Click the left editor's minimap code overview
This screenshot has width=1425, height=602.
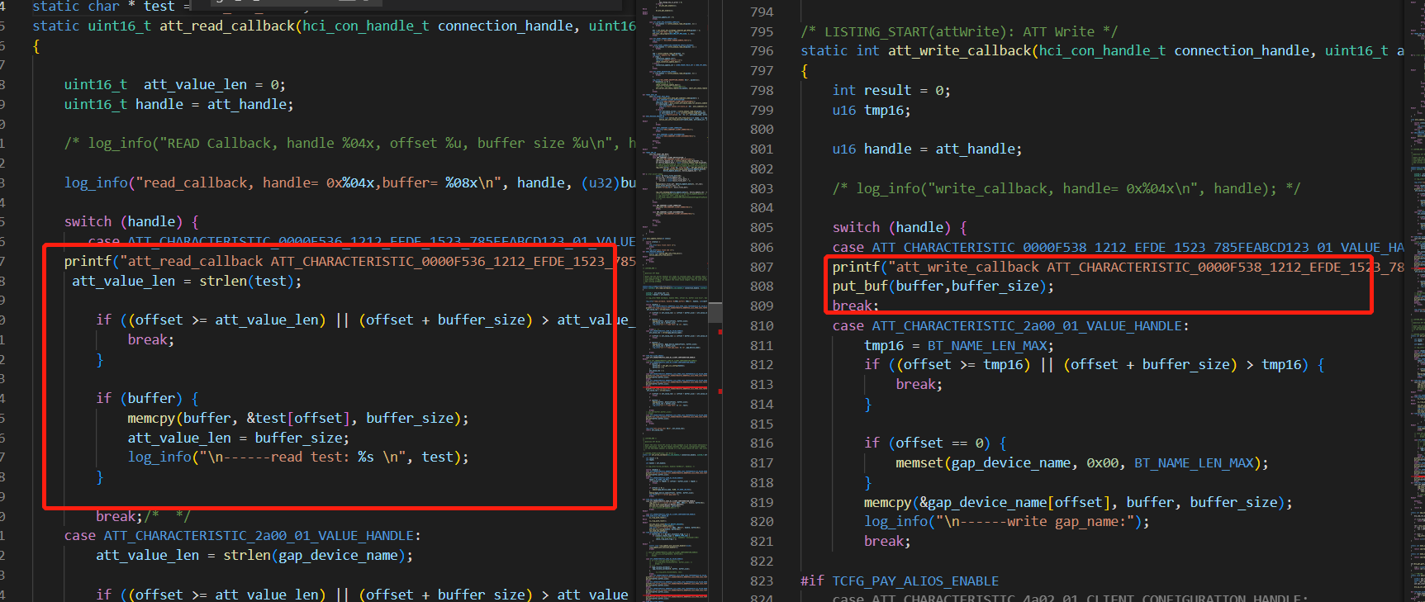[x=674, y=301]
